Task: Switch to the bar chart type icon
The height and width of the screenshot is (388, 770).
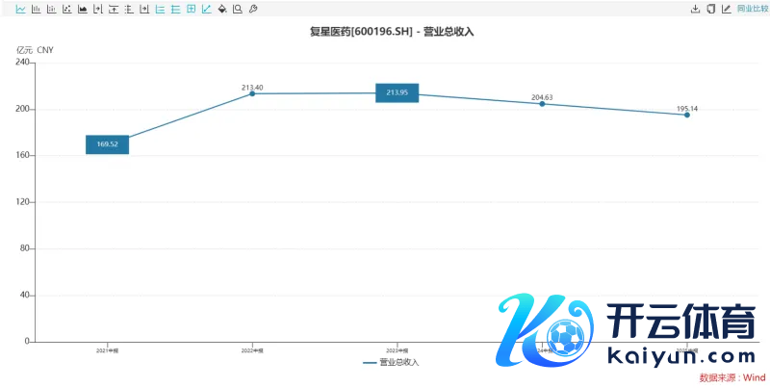Action: point(37,9)
